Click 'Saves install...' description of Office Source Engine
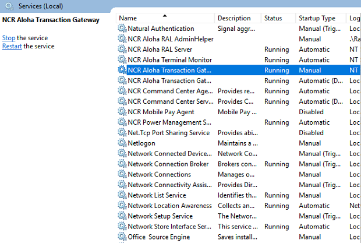Screen dimensions: 361x243 point(238,237)
